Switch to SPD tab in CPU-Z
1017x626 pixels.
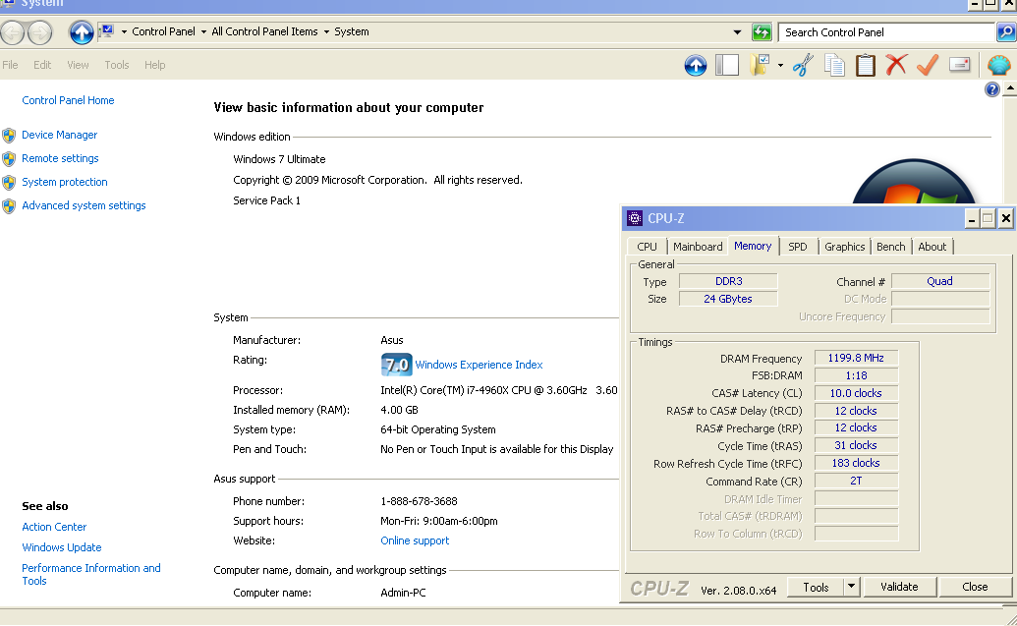tap(798, 247)
